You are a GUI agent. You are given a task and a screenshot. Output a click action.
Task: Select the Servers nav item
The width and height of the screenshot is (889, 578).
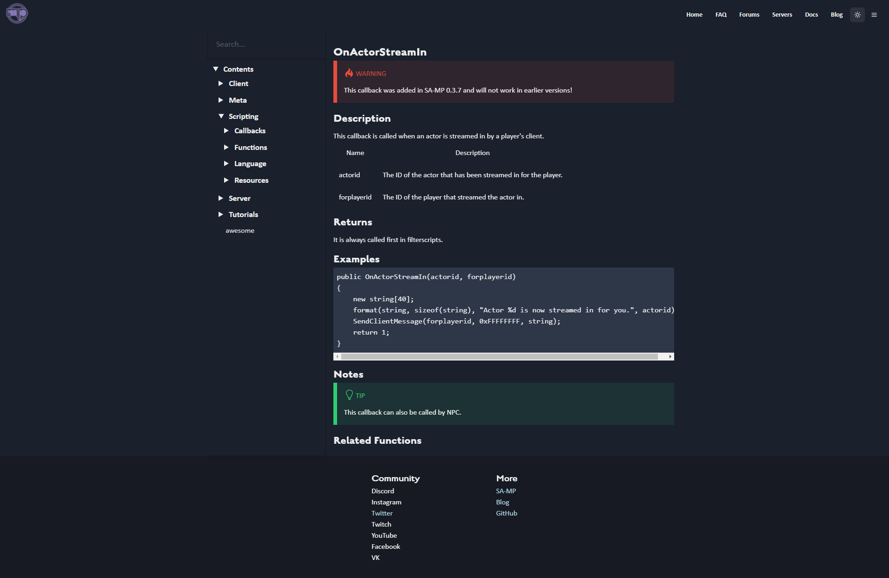point(782,14)
